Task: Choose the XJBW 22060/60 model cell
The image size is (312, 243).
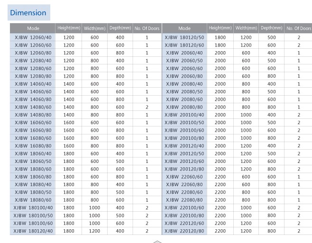Action: 184,177
